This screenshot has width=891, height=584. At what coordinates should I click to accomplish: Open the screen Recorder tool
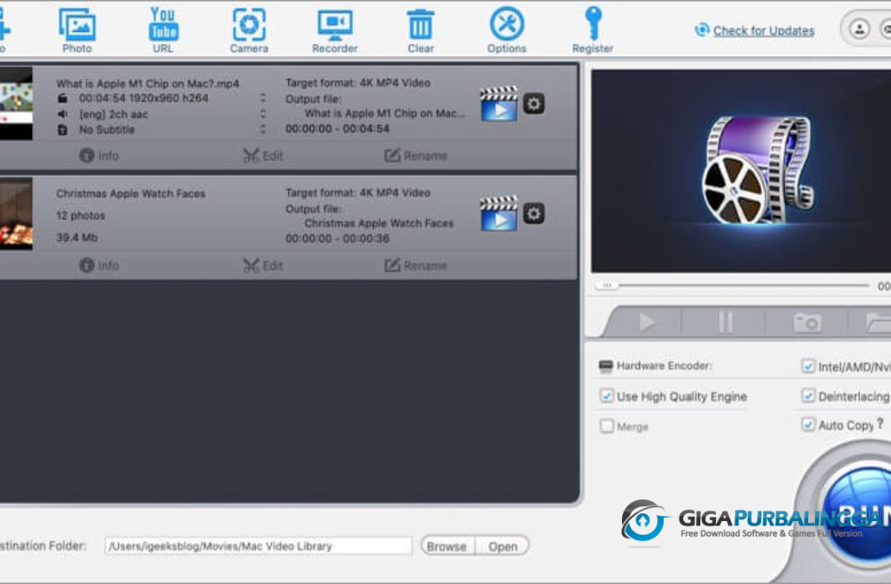(x=335, y=30)
